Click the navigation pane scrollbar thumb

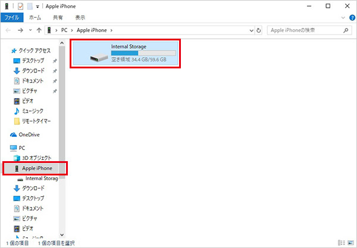(62, 112)
